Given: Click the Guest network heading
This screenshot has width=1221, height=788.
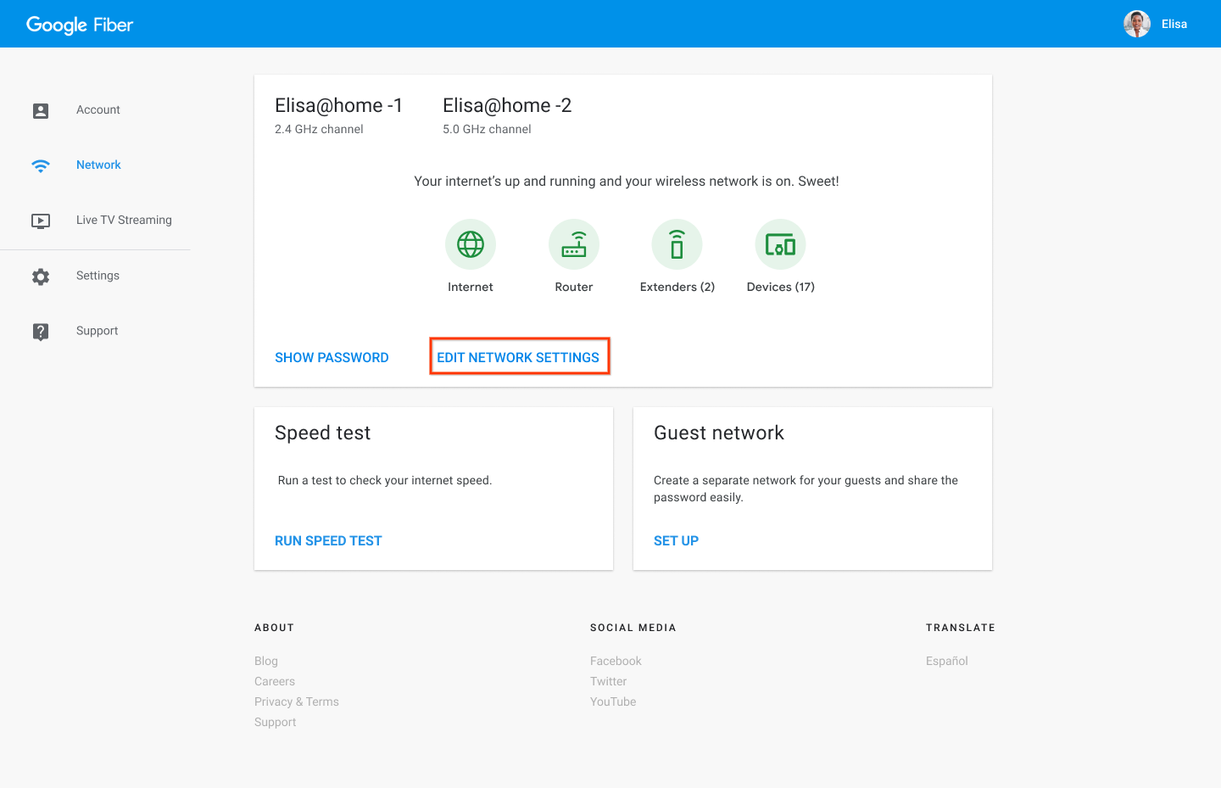Looking at the screenshot, I should [x=719, y=433].
